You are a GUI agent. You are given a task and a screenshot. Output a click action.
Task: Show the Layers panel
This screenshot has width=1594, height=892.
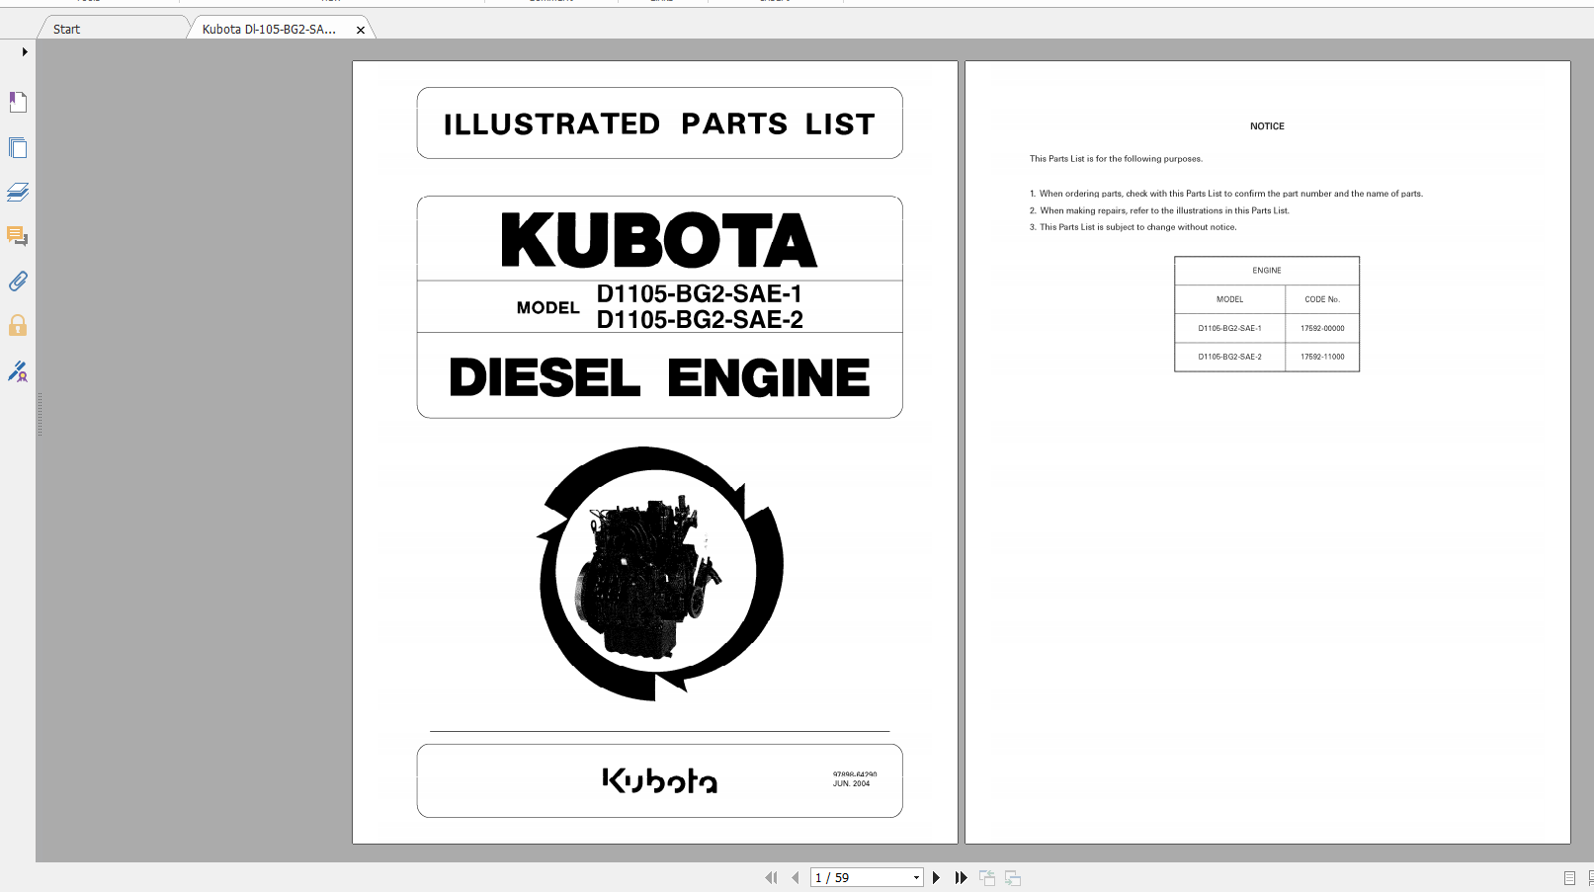pos(18,192)
